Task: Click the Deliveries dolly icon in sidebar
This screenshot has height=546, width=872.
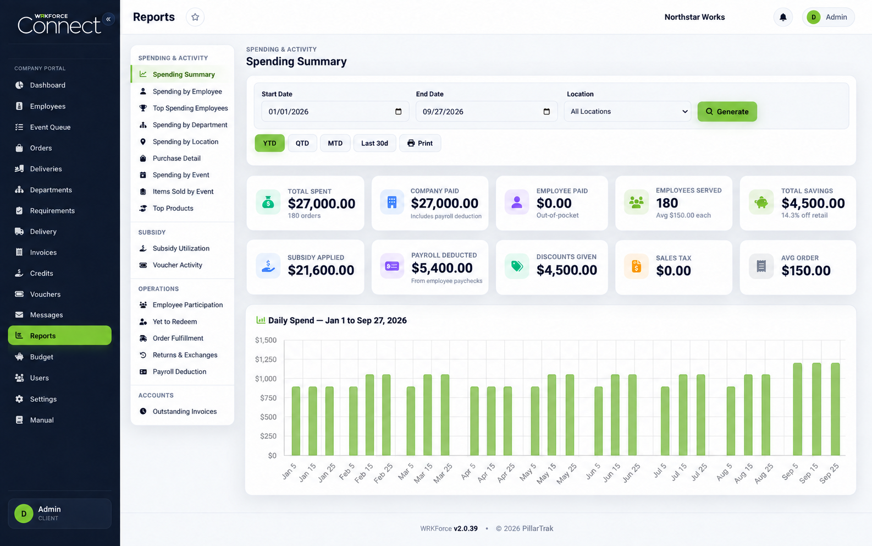Action: click(19, 169)
